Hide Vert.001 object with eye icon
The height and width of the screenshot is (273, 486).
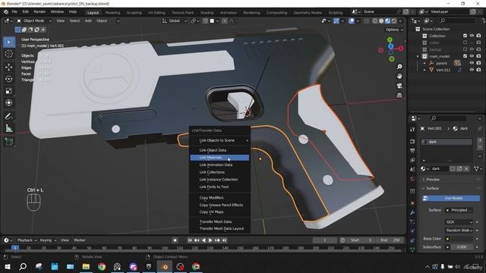point(472,70)
